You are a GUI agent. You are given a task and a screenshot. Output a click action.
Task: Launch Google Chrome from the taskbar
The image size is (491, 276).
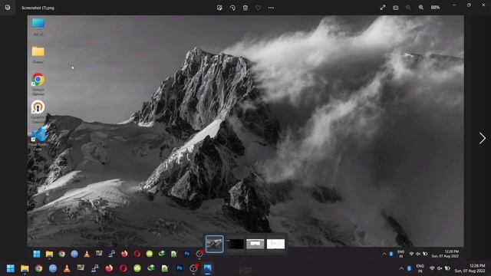pyautogui.click(x=39, y=268)
